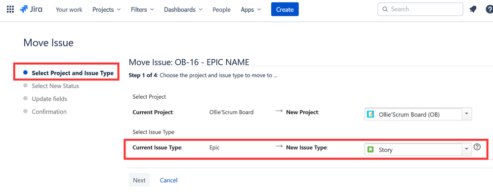The image size is (493, 195).
Task: Open the help question mark in top bar
Action: point(490,9)
